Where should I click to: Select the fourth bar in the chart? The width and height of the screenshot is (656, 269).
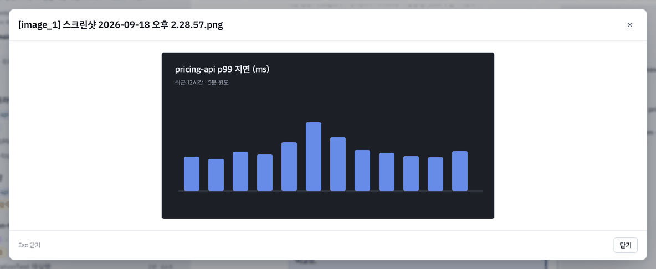tap(265, 173)
